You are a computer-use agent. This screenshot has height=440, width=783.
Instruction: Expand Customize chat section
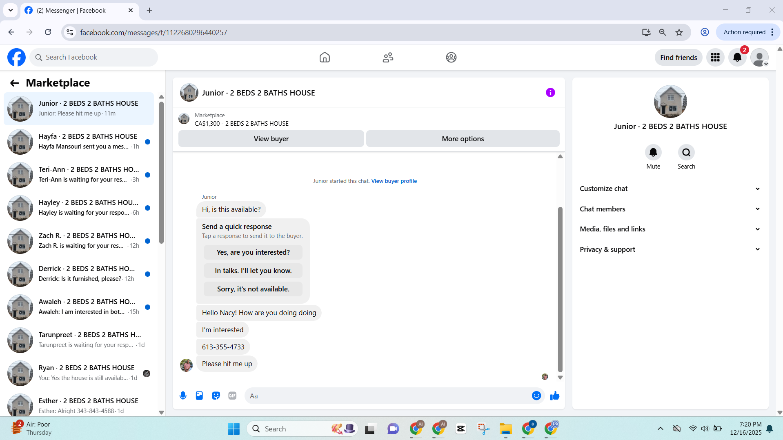tap(670, 189)
